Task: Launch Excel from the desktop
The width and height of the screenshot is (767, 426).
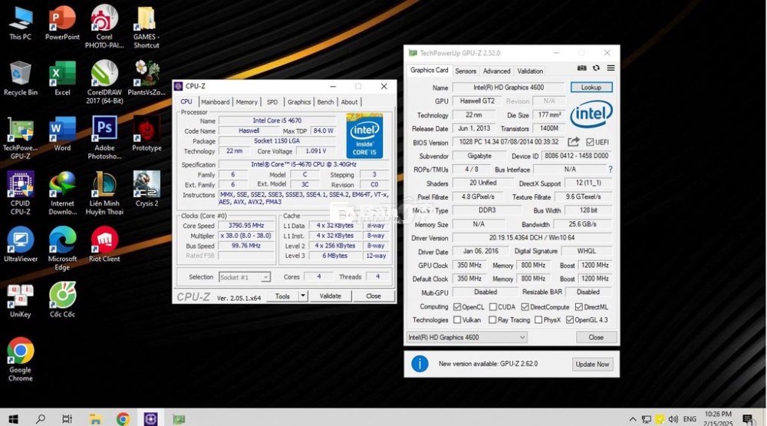Action: (62, 78)
